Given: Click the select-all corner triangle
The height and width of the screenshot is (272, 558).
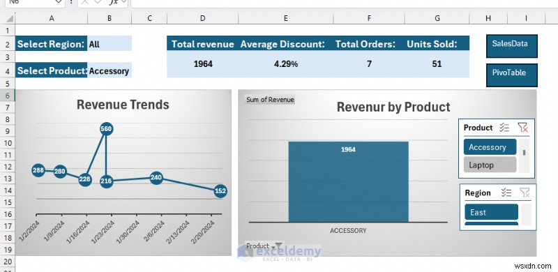Looking at the screenshot, I should [x=10, y=19].
